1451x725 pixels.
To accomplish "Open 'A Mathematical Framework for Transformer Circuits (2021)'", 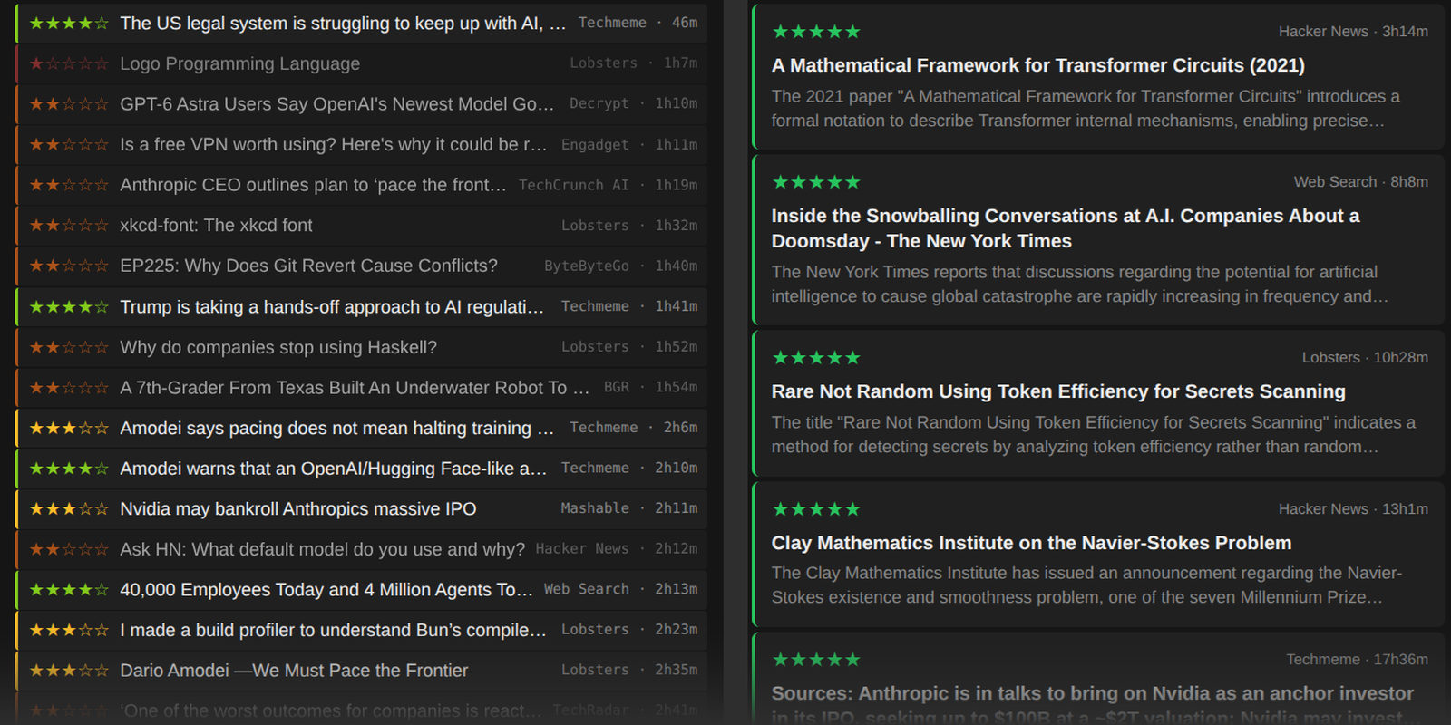I will tap(1038, 65).
